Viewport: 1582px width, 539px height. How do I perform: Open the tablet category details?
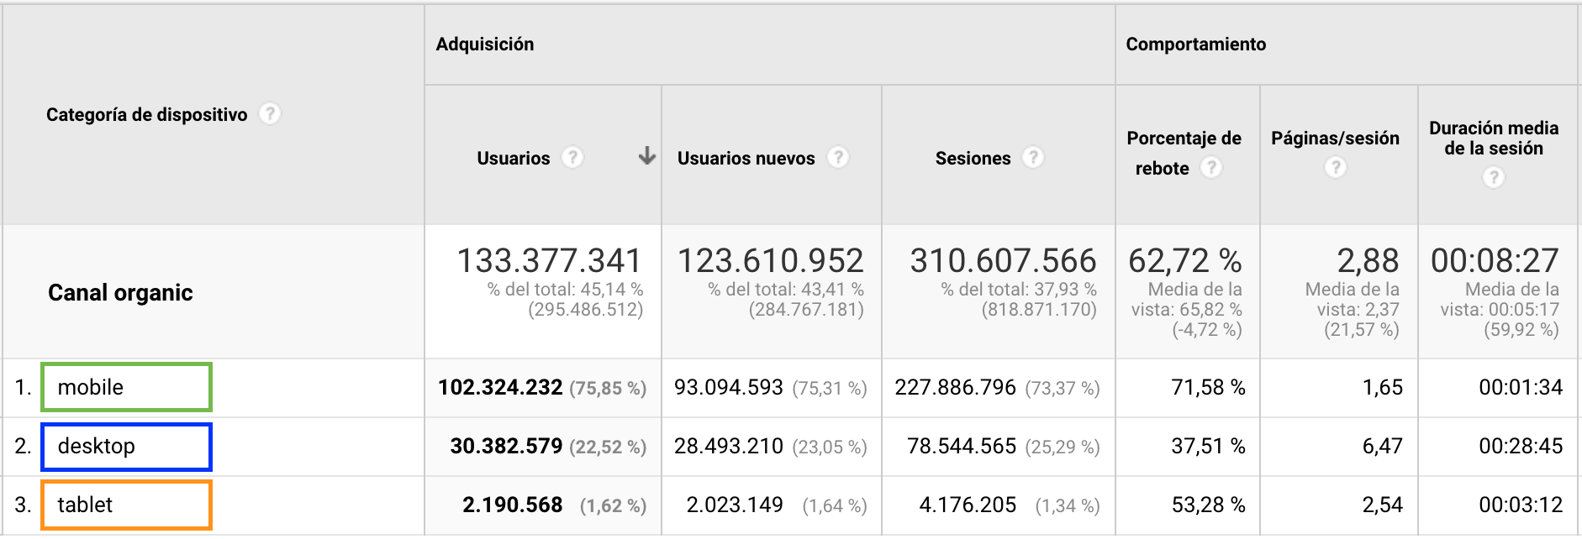[x=85, y=505]
